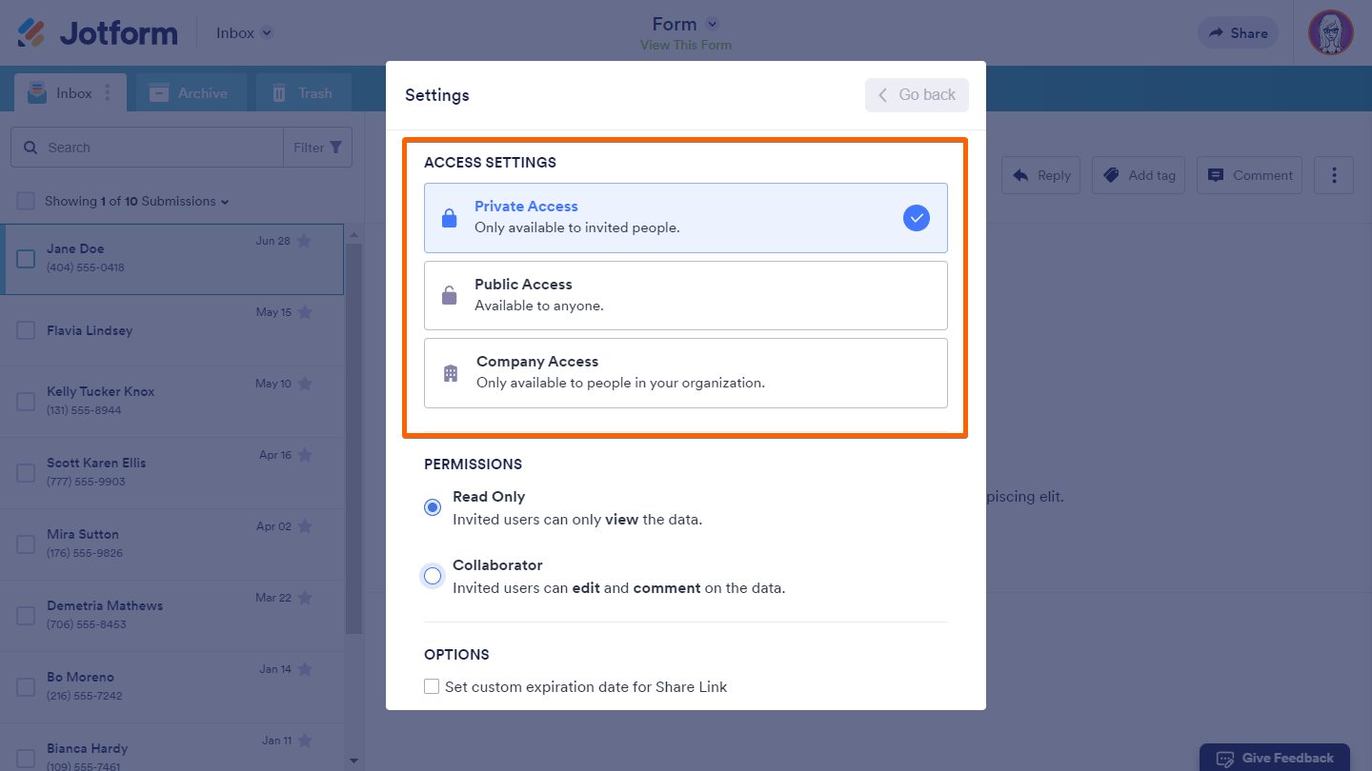Switch to the Archive tab
Screen dimensions: 1372x771
click(191, 93)
